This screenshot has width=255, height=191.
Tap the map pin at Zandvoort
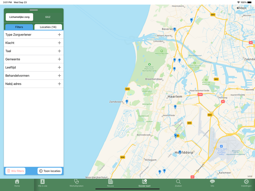point(127,102)
